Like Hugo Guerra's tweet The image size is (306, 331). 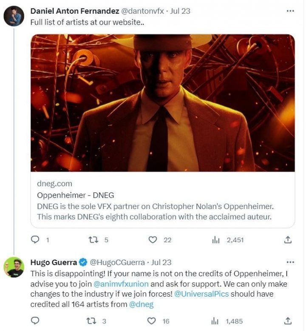[x=153, y=321]
